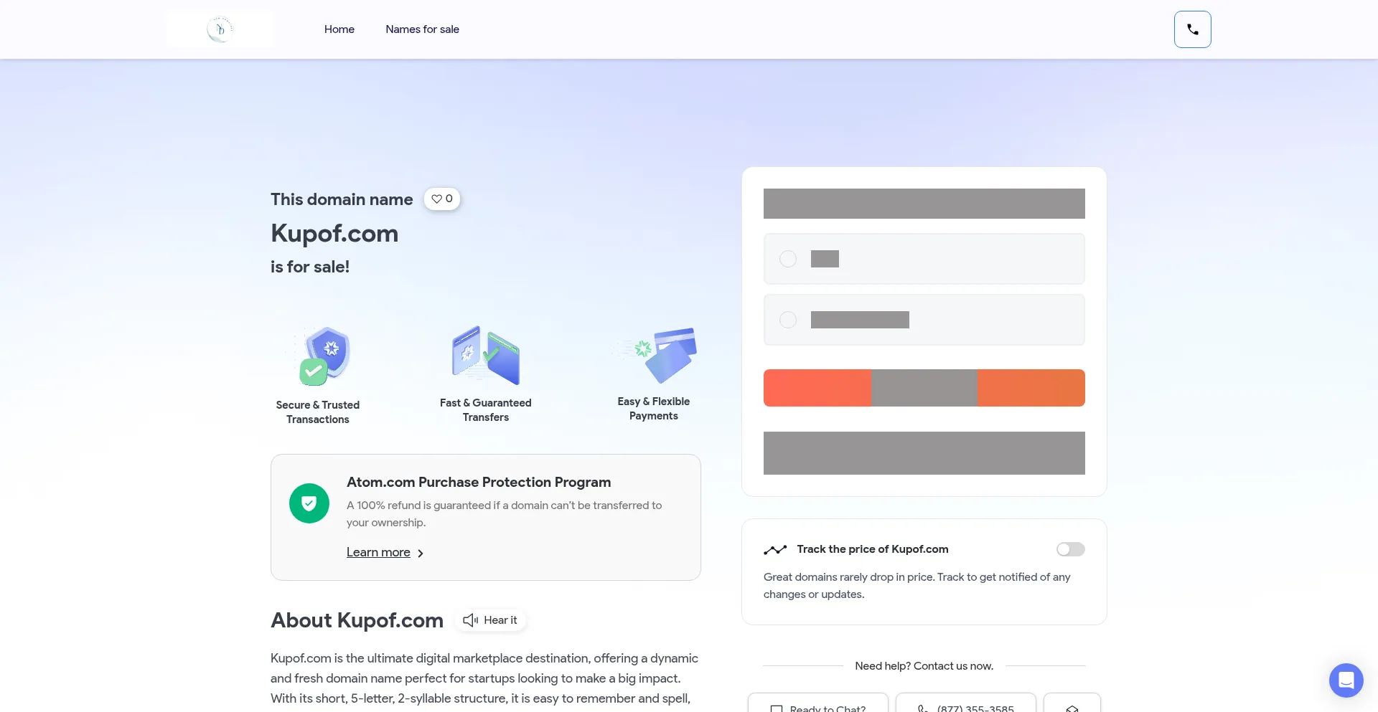Click the heart favorite counter button

[442, 199]
